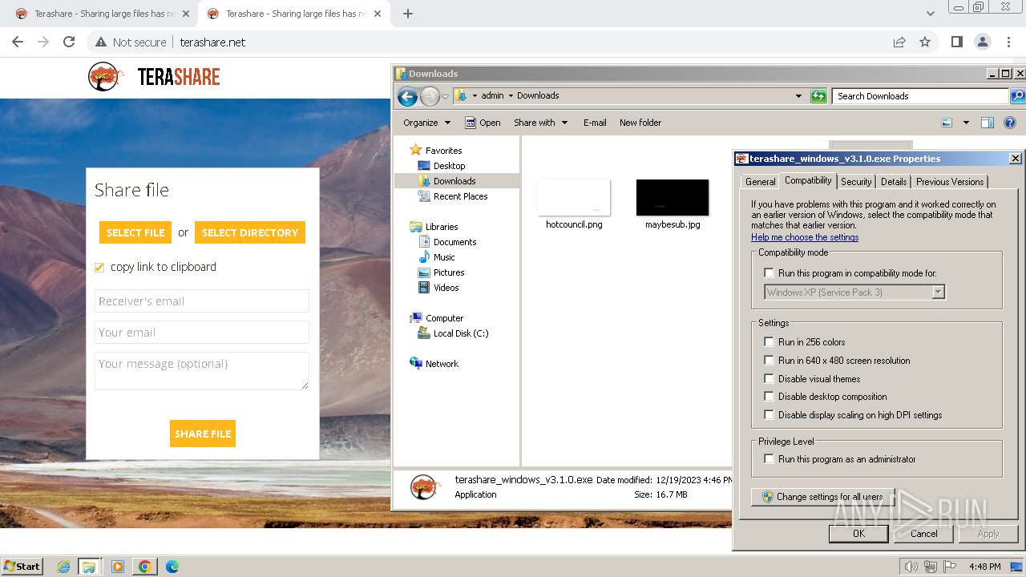Toggle the preview pane icon in Downloads
The image size is (1026, 577).
(x=988, y=123)
